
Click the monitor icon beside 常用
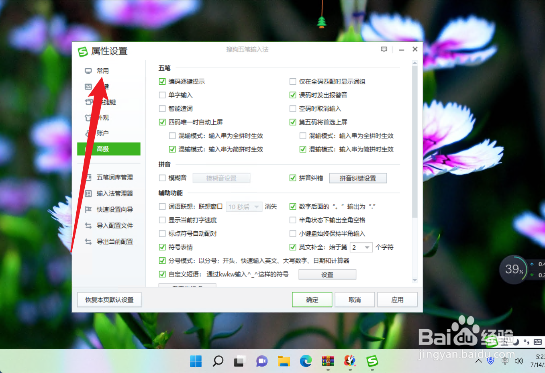pos(88,71)
